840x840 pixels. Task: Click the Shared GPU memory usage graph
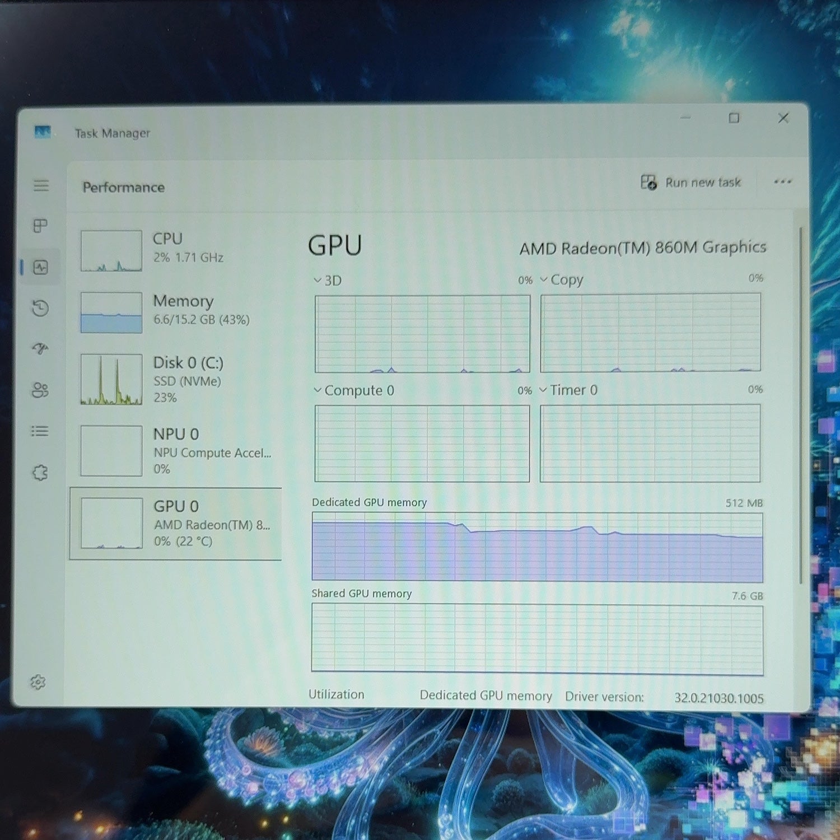click(537, 638)
